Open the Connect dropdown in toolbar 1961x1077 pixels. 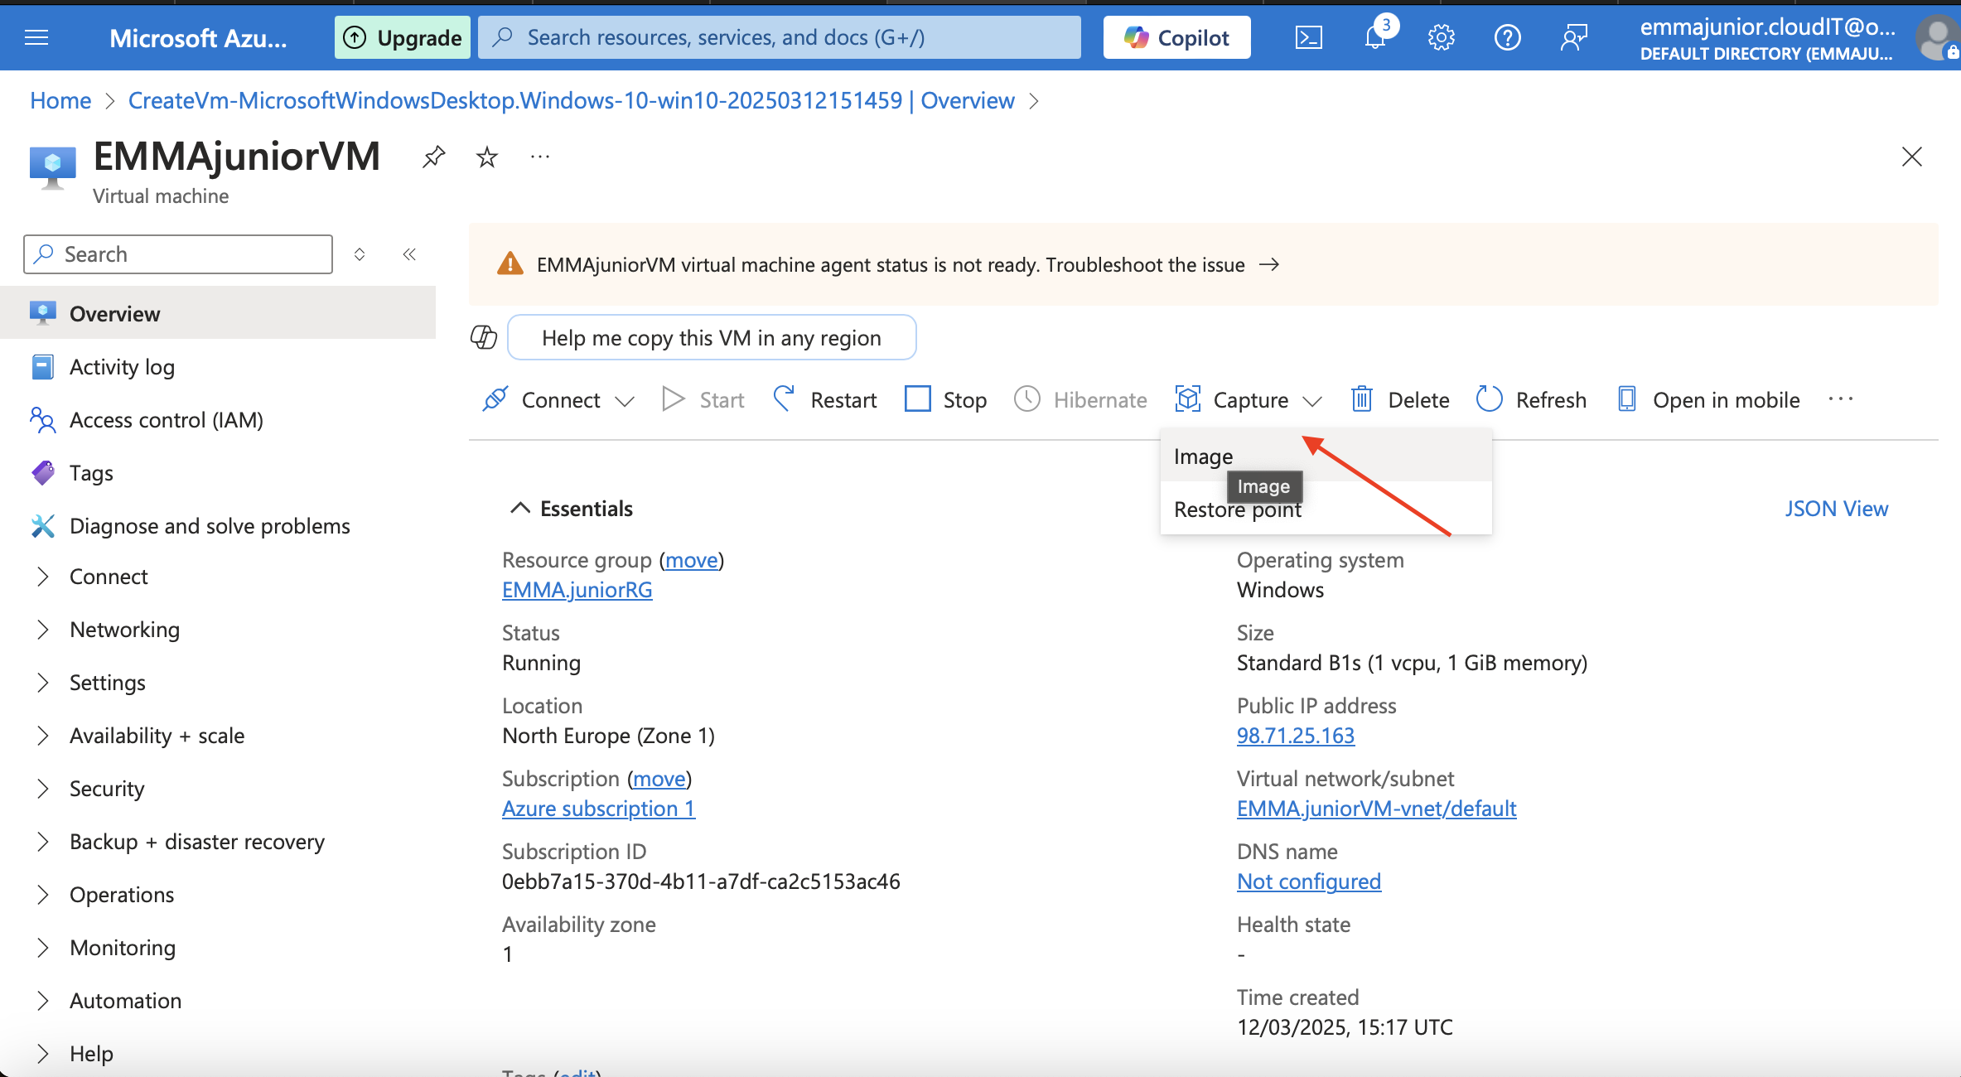point(558,399)
